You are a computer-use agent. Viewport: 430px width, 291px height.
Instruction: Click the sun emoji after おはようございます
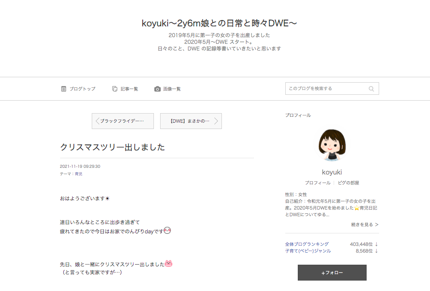point(108,198)
